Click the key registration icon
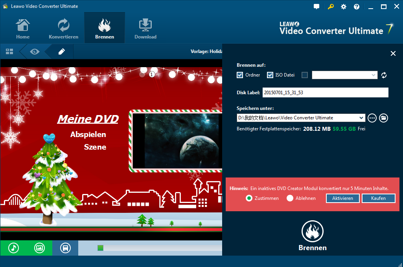The height and width of the screenshot is (267, 403). [x=331, y=7]
